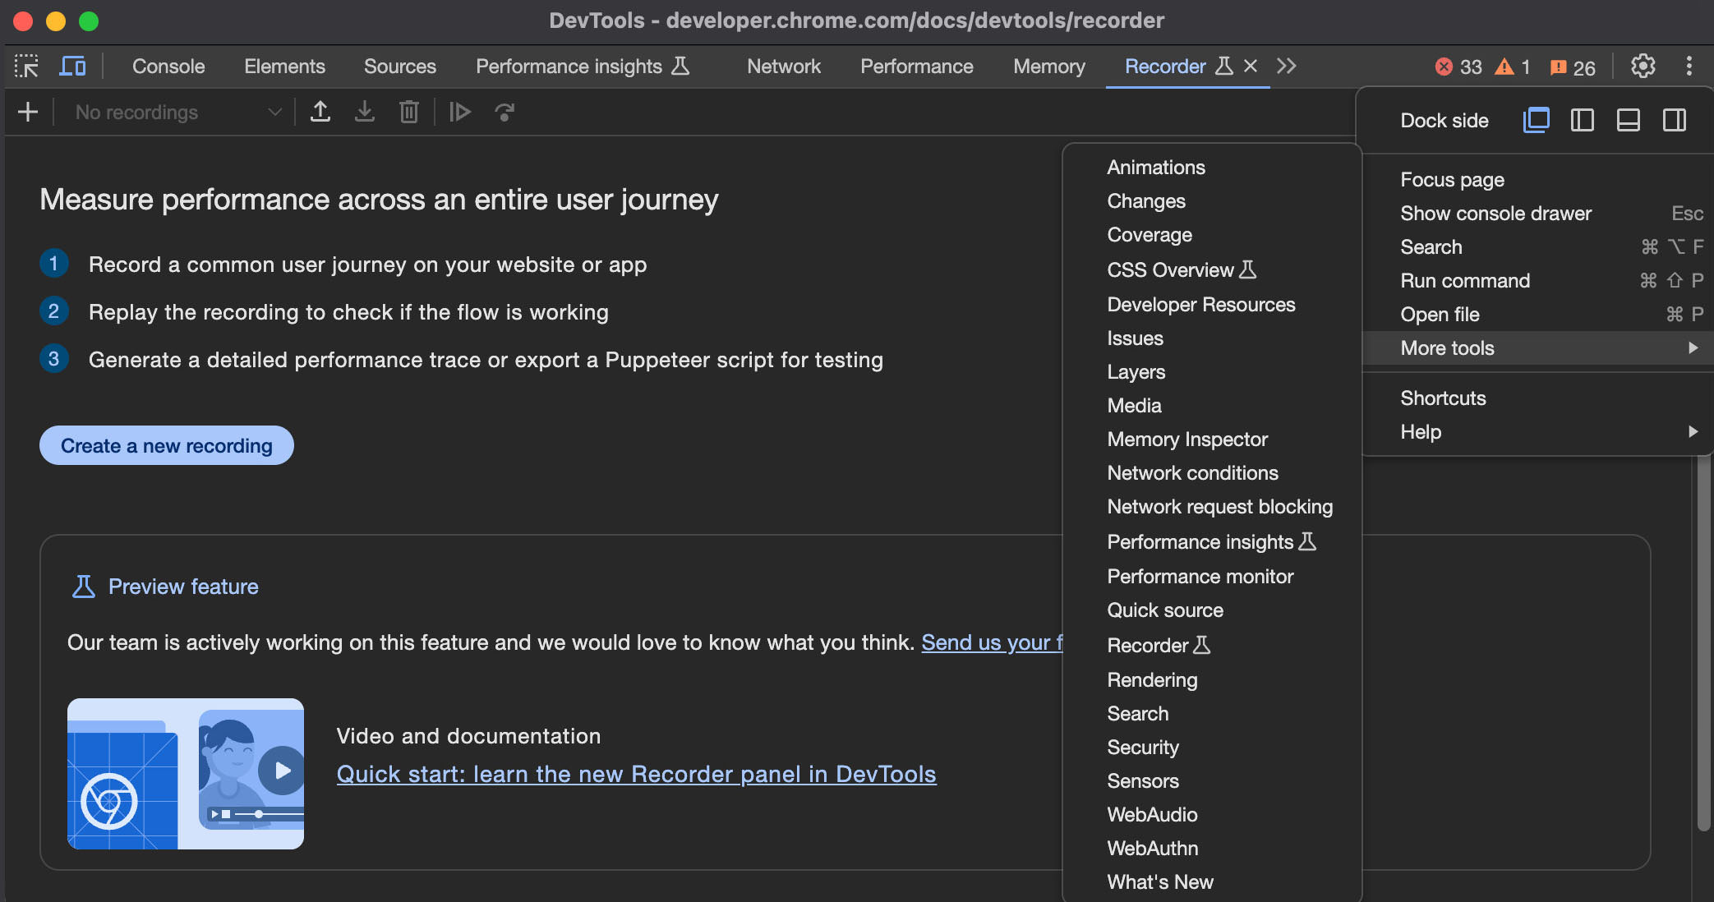
Task: Click Create a new recording button
Action: (167, 445)
